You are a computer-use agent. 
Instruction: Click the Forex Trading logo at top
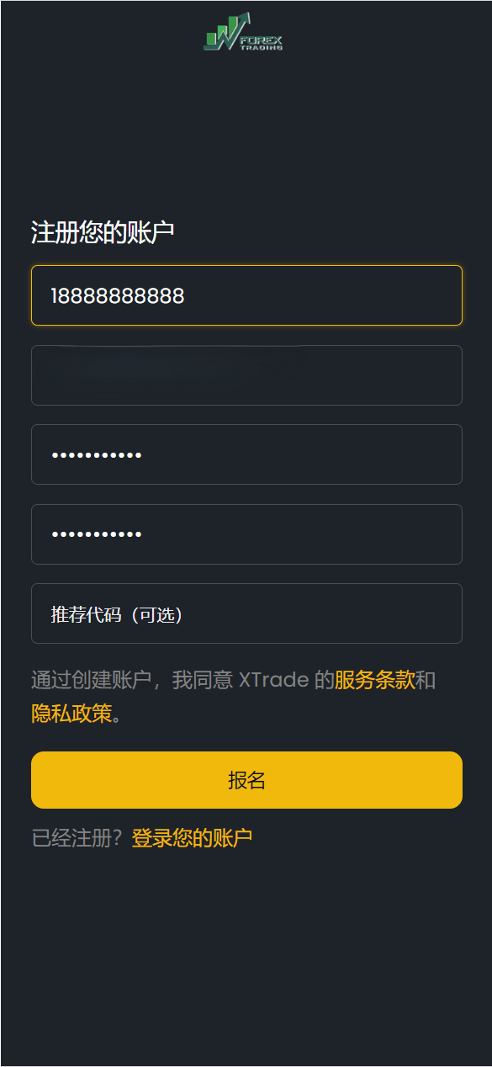click(x=244, y=32)
